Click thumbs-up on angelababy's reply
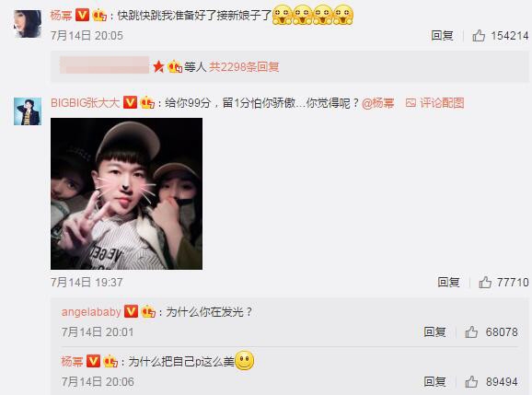The width and height of the screenshot is (532, 395). (x=471, y=331)
